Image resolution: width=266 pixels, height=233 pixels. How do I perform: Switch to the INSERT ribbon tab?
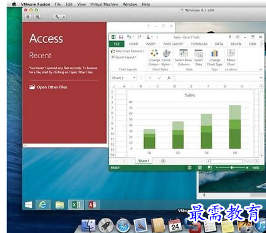(x=150, y=44)
